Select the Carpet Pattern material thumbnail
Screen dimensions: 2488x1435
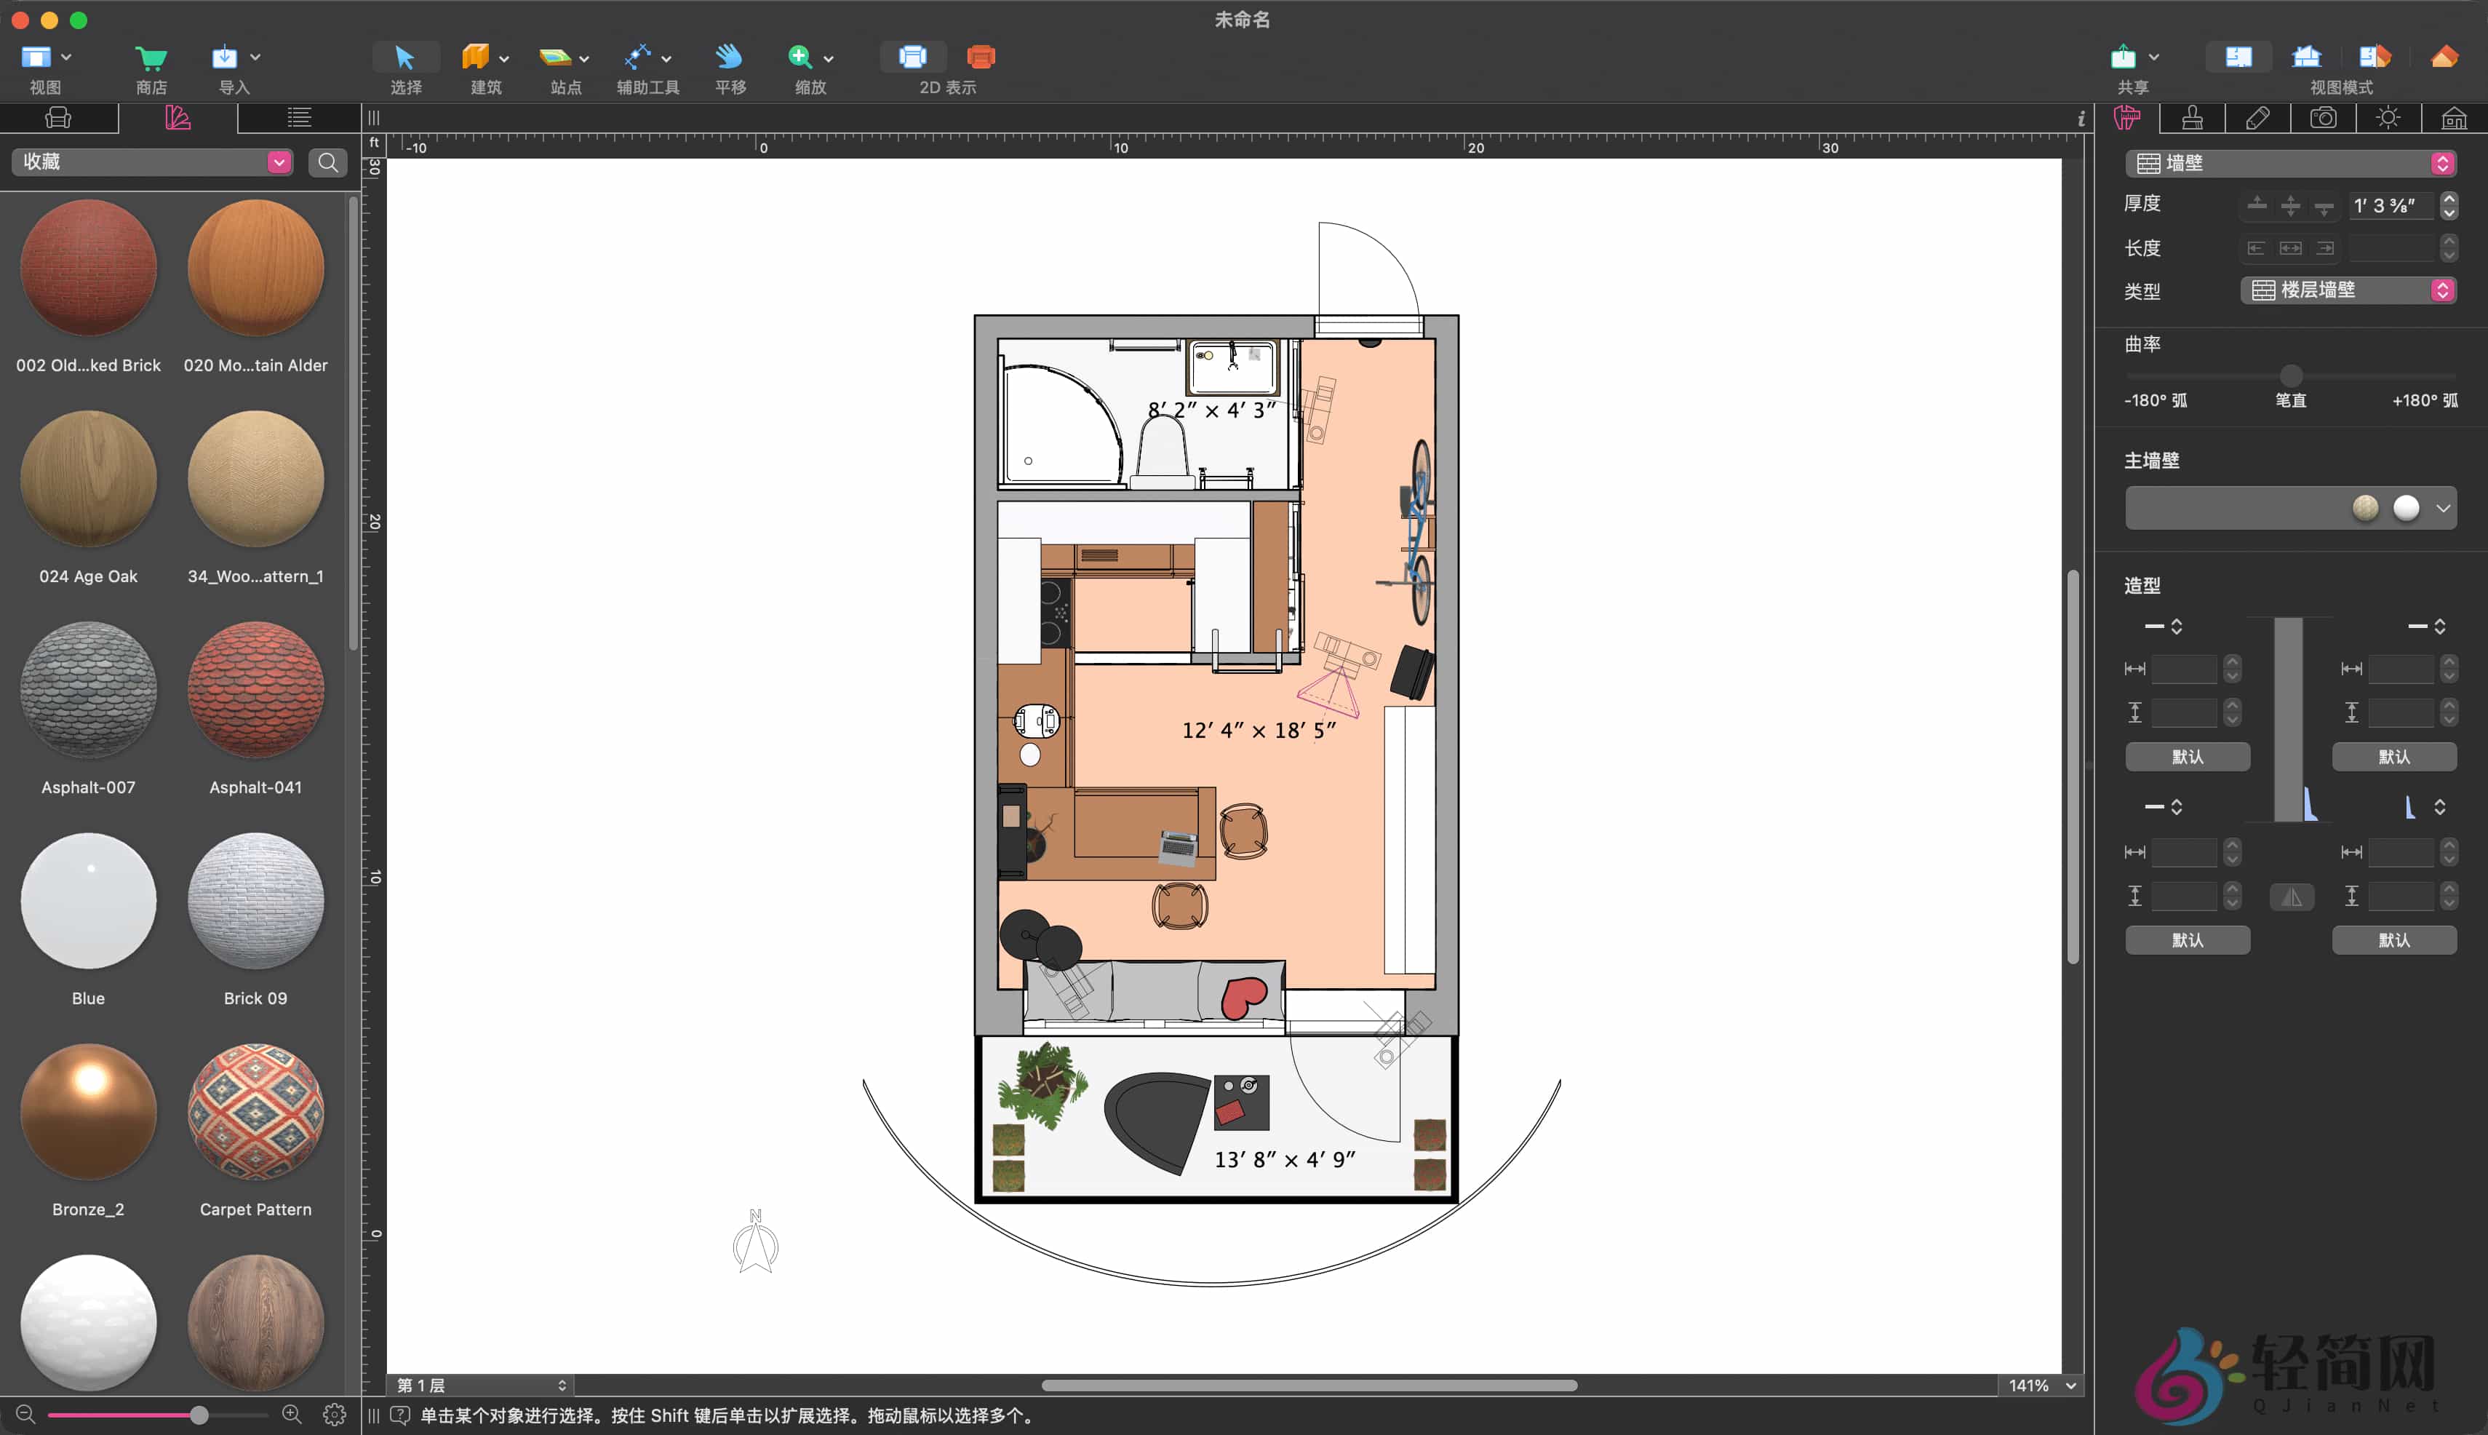tap(255, 1110)
